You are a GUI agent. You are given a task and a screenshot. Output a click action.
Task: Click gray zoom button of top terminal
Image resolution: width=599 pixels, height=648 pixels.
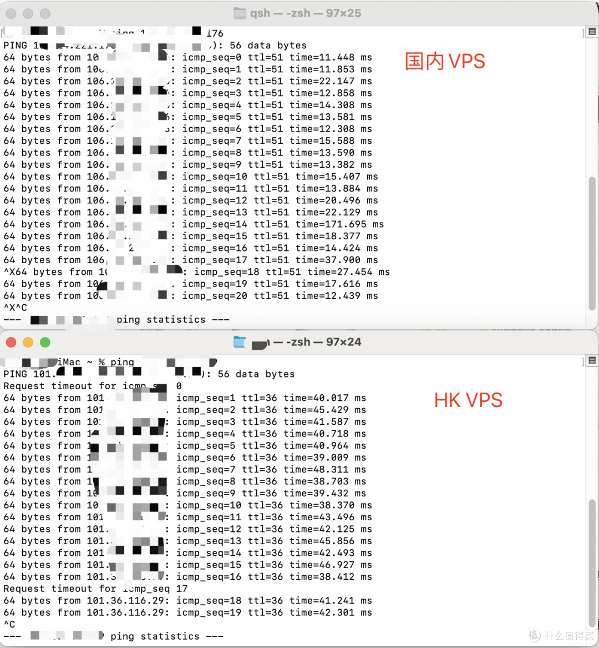[45, 14]
